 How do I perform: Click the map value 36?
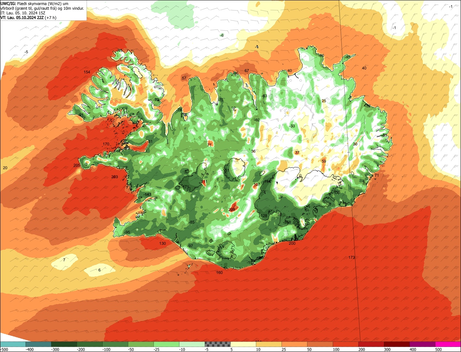point(253,152)
